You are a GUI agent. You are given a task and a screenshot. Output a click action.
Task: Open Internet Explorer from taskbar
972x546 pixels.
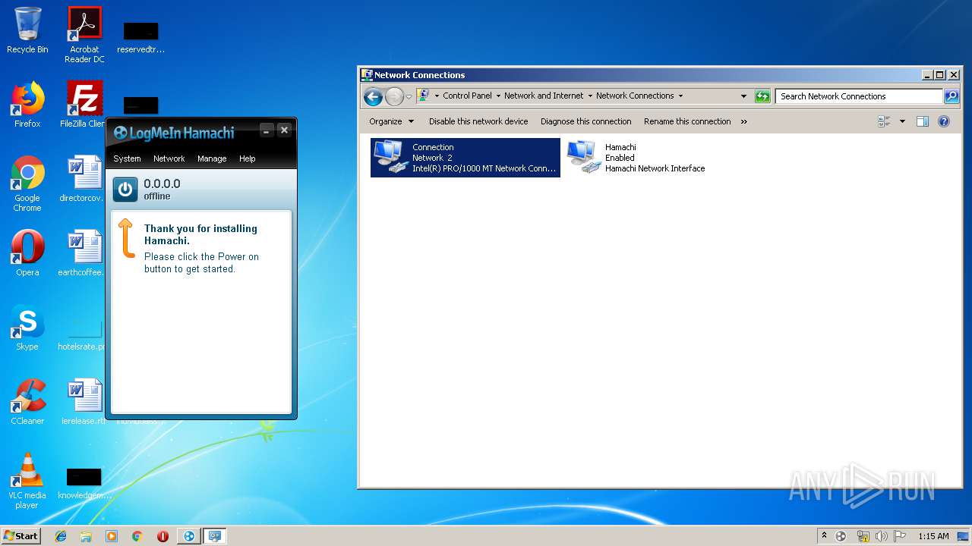(61, 536)
